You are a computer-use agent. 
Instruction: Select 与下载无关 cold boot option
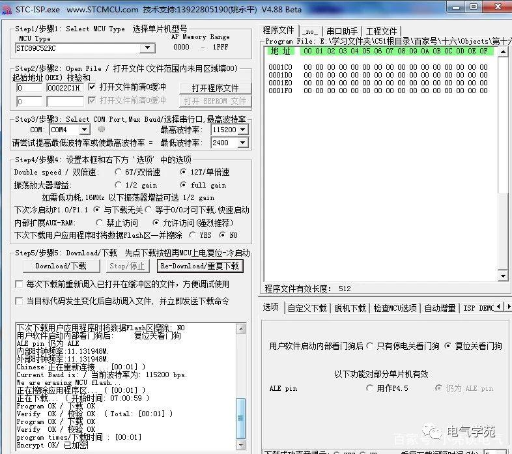[96, 210]
